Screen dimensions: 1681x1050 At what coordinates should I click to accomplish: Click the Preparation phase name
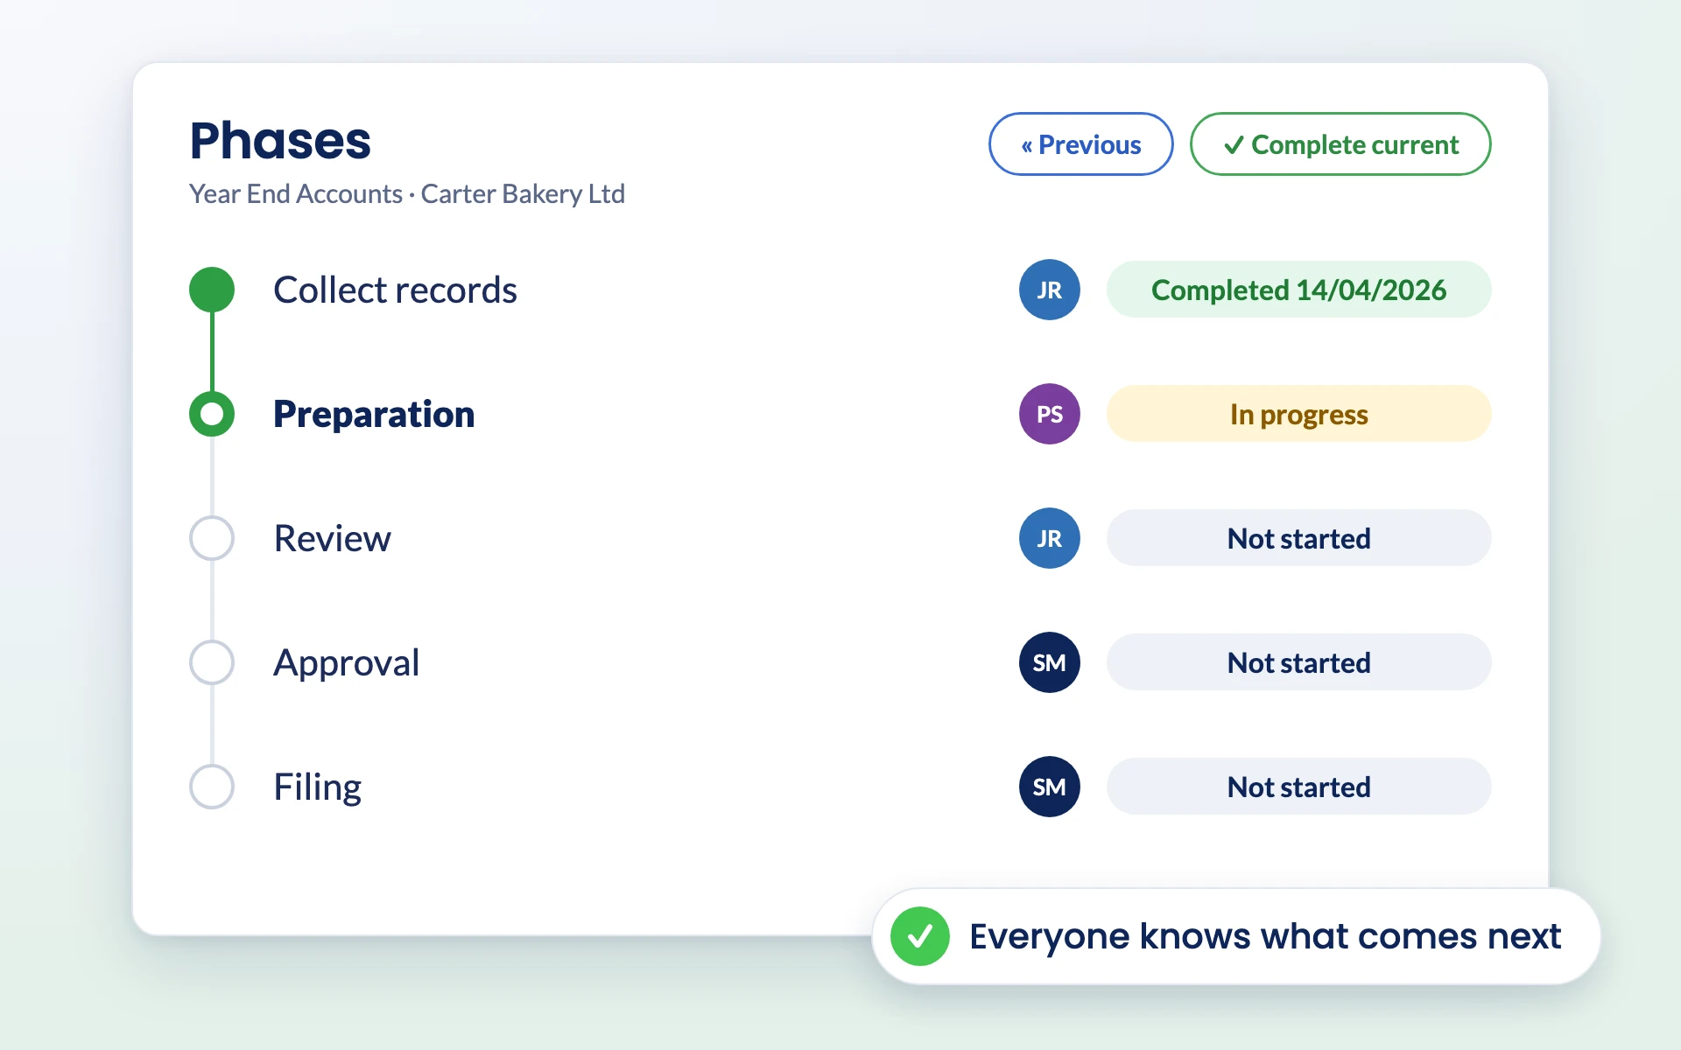tap(374, 415)
